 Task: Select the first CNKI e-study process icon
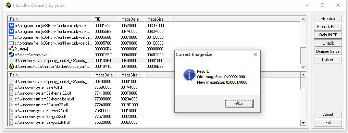click(x=11, y=25)
